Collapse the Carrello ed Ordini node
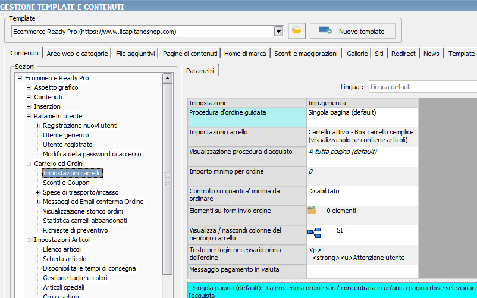 click(x=29, y=164)
